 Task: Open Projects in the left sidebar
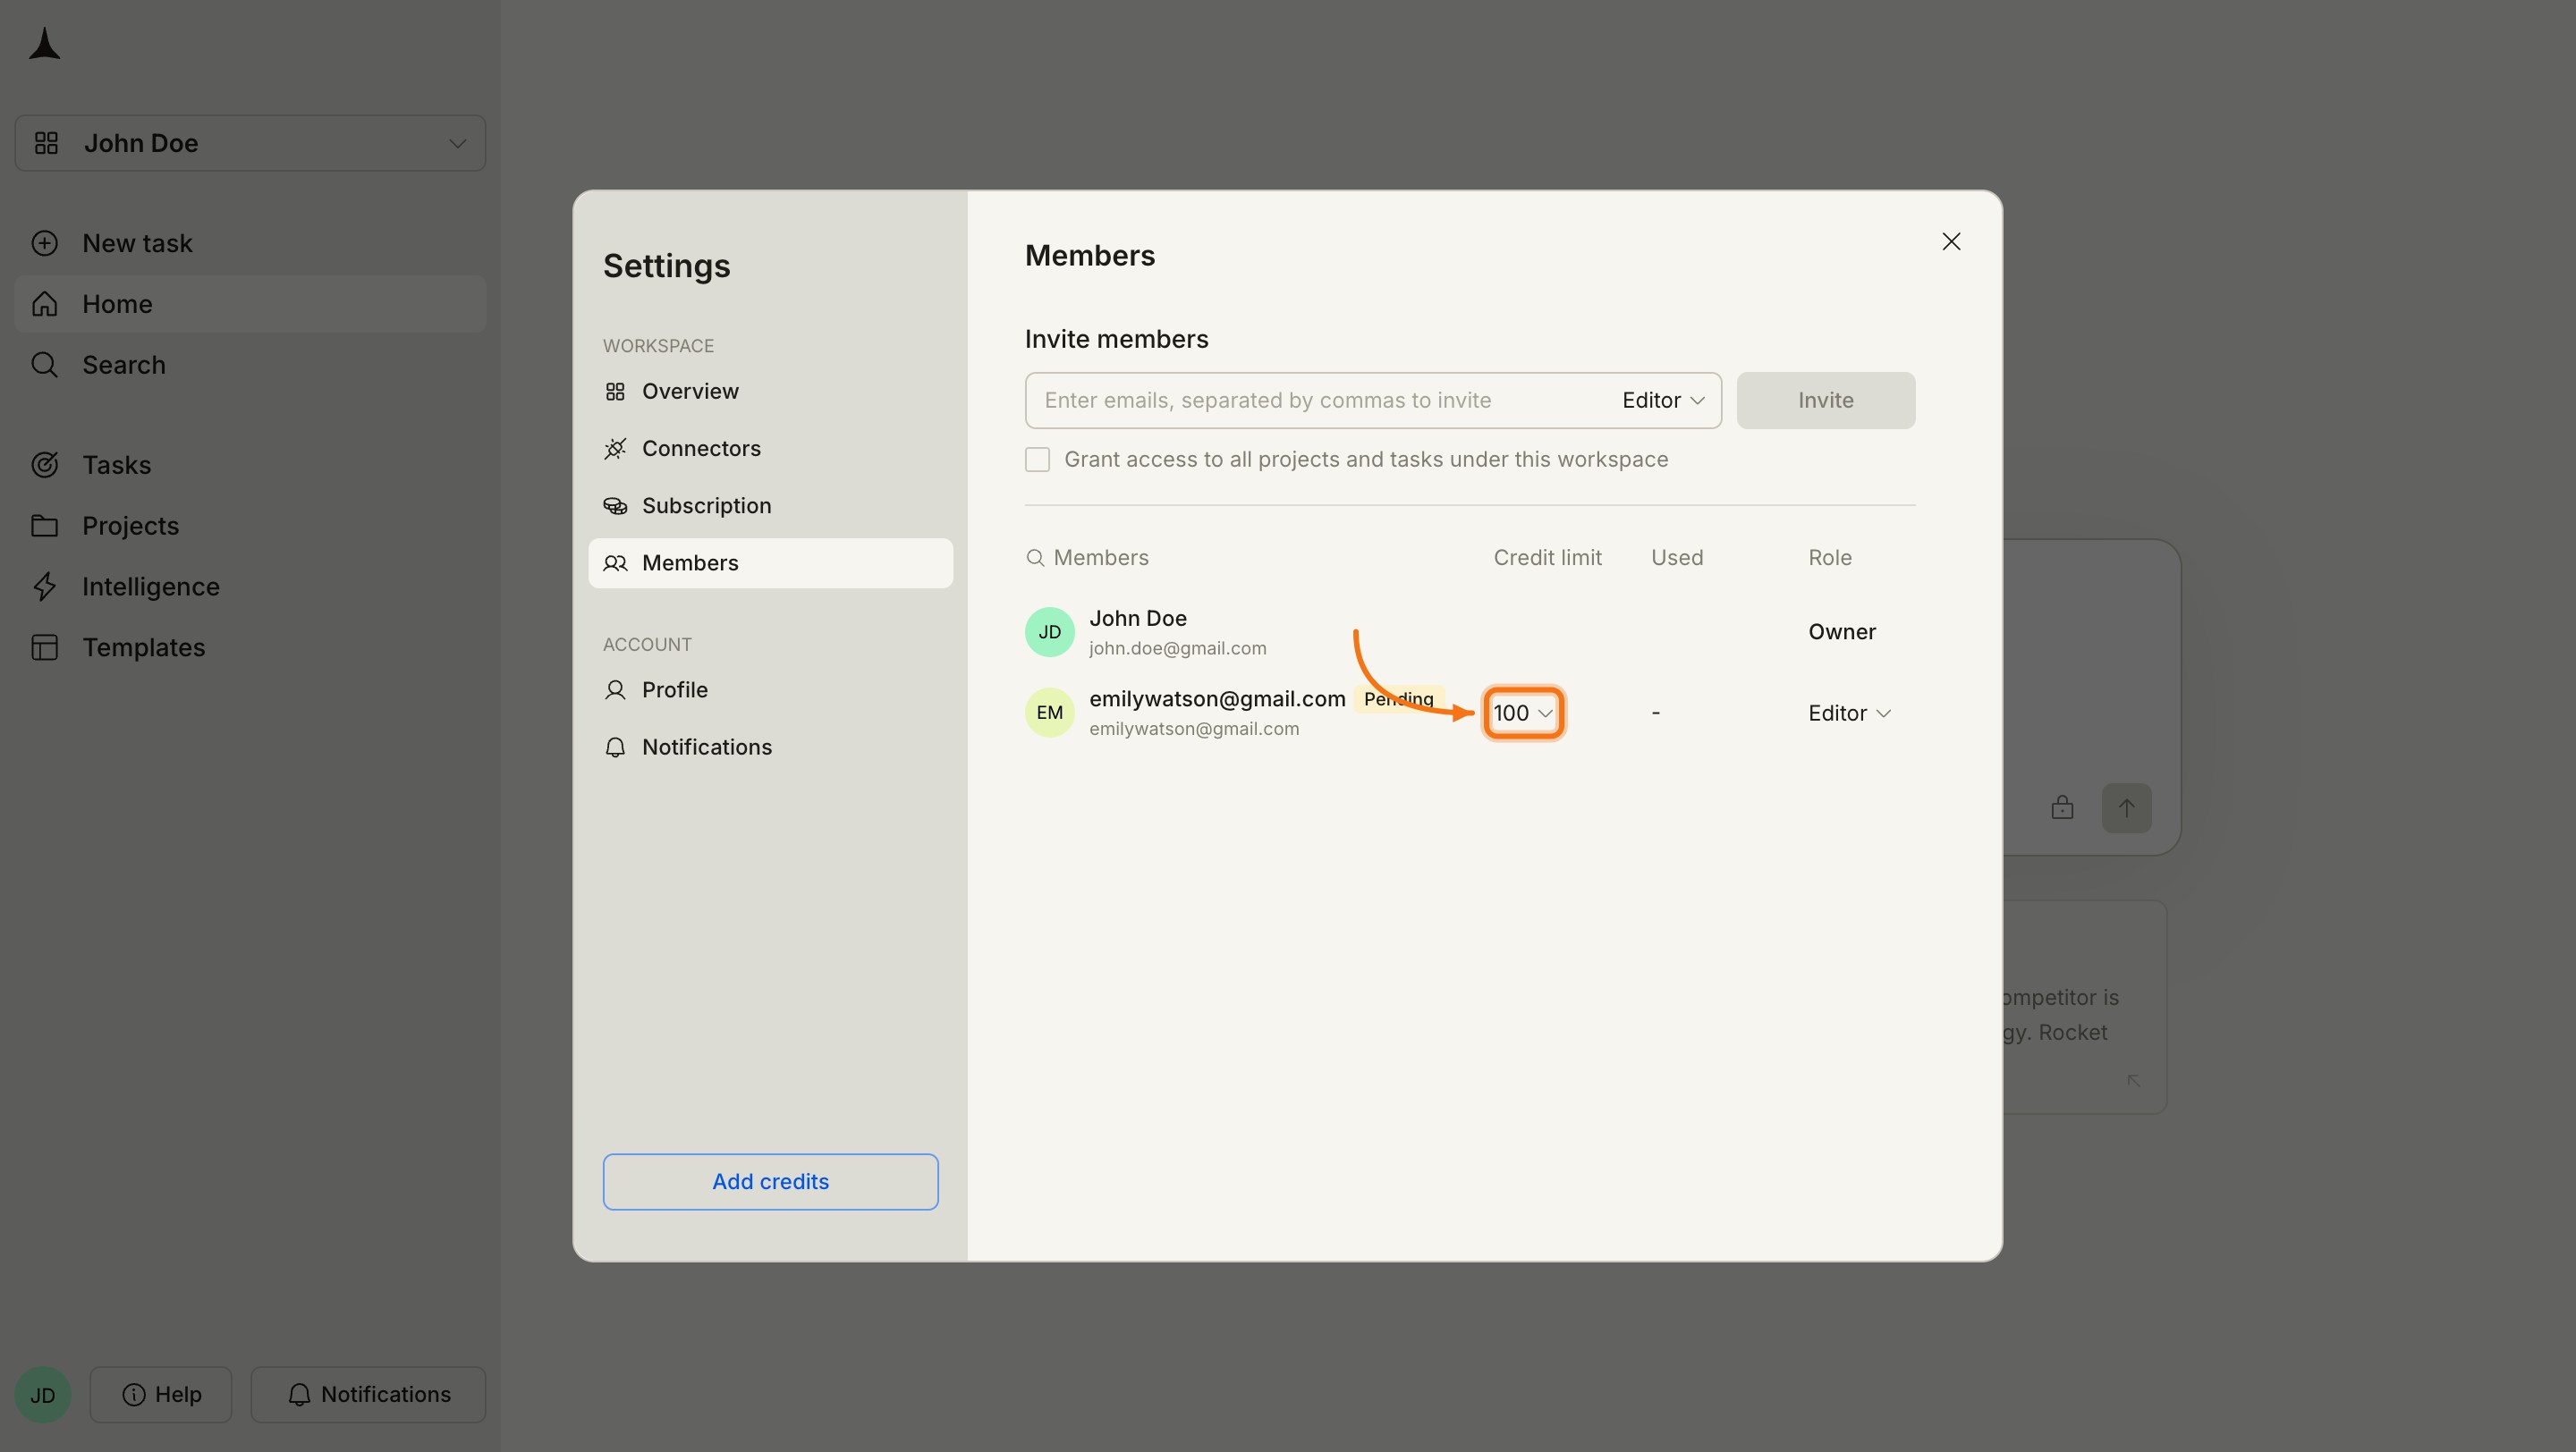pyautogui.click(x=250, y=526)
